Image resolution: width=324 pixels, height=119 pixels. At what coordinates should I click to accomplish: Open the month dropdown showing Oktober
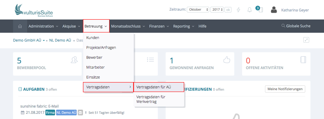[x=198, y=10]
